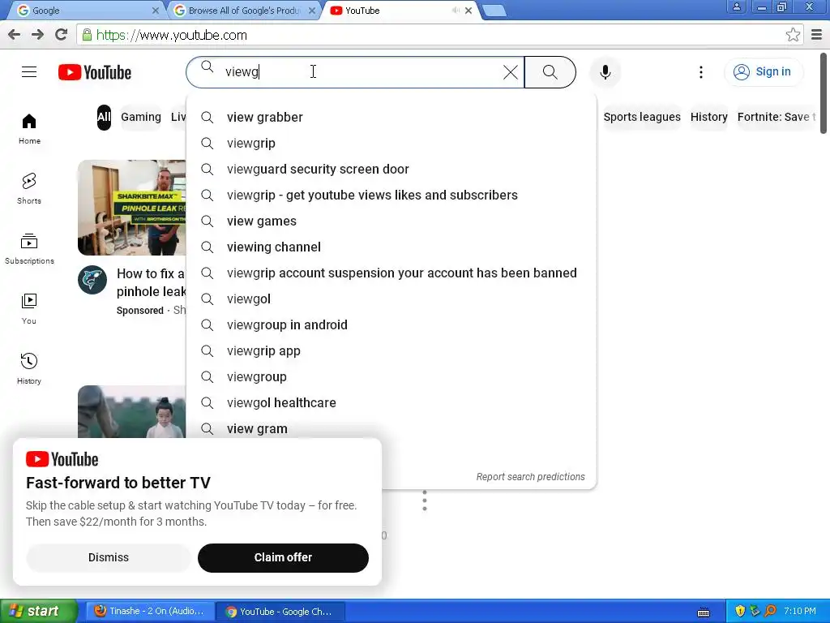The image size is (830, 623).
Task: Open the SharkBite pinhole leak video thumbnail
Action: pos(132,208)
